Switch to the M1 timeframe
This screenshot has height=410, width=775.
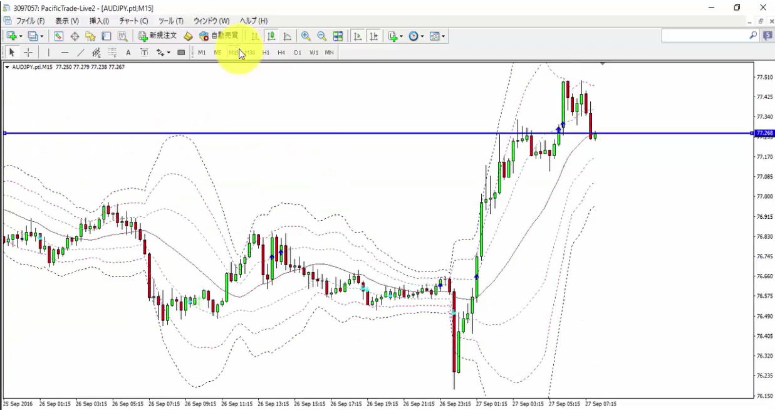click(202, 53)
